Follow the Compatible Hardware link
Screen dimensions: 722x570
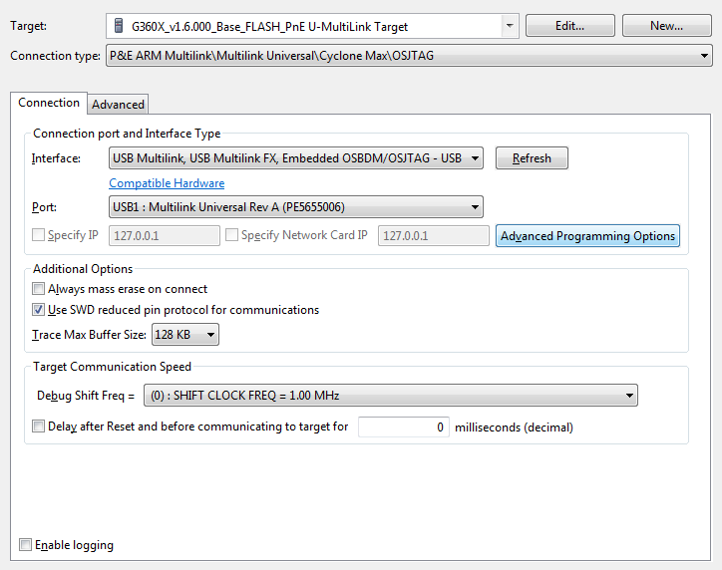(167, 183)
